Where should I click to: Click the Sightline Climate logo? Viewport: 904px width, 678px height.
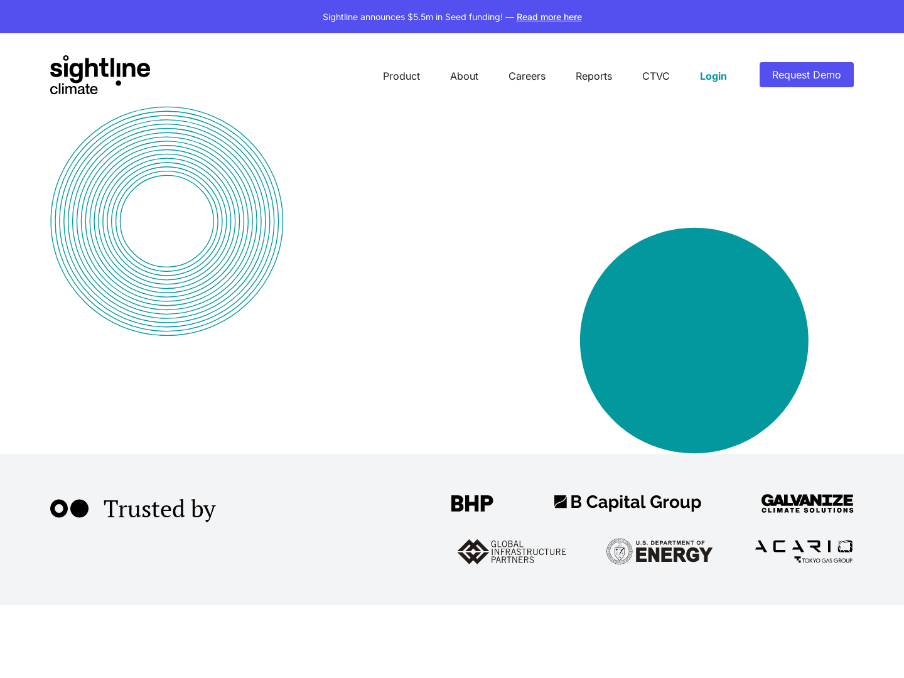tap(100, 73)
